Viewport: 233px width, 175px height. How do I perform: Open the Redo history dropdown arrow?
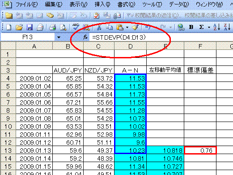170,27
